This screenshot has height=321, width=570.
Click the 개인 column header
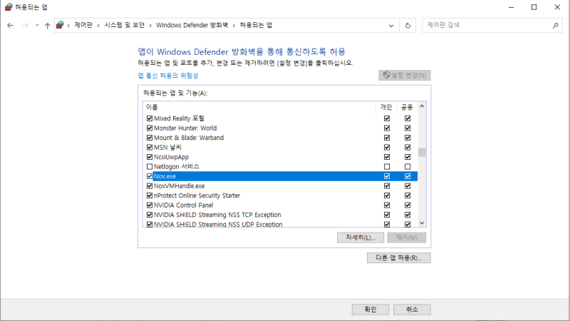point(386,107)
